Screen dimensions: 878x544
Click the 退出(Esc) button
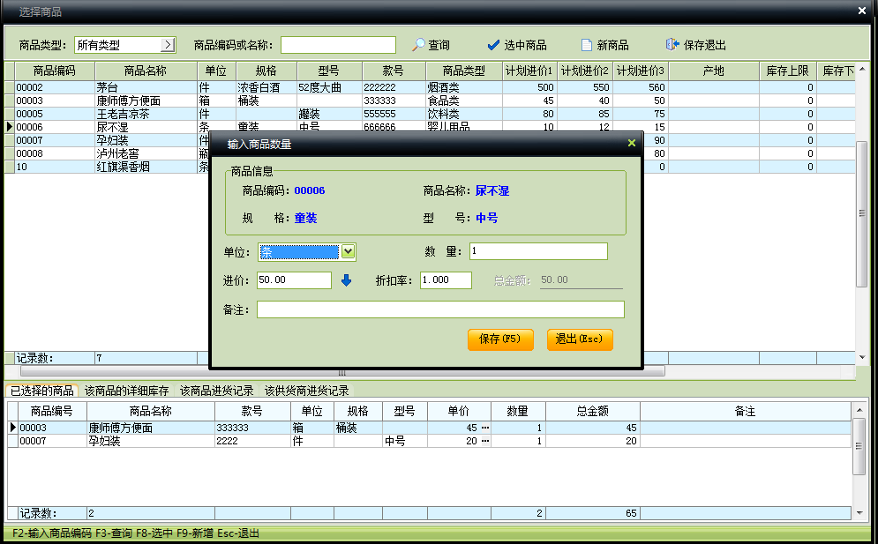tap(579, 339)
